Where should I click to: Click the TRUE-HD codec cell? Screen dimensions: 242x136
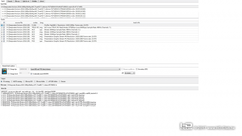coord(35,27)
